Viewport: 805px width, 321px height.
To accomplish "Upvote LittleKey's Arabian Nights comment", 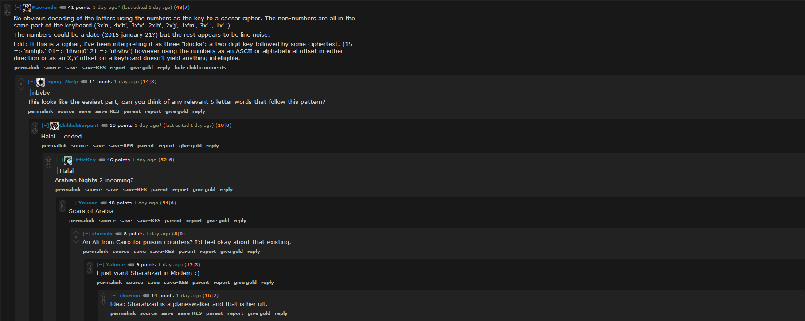I will (x=48, y=159).
